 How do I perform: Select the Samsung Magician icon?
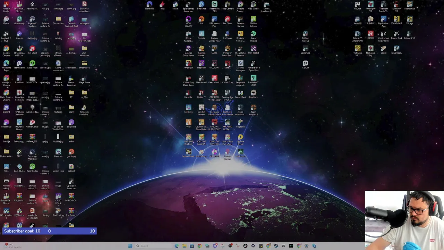32,155
